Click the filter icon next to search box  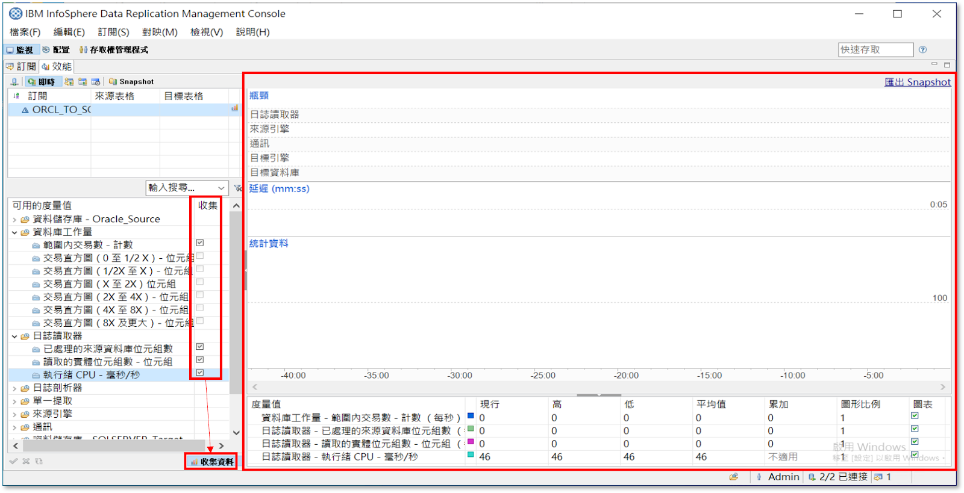point(237,188)
